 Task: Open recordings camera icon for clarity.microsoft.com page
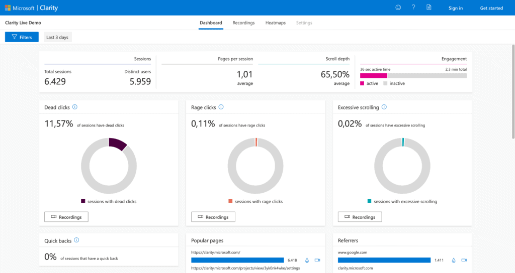coord(317,260)
